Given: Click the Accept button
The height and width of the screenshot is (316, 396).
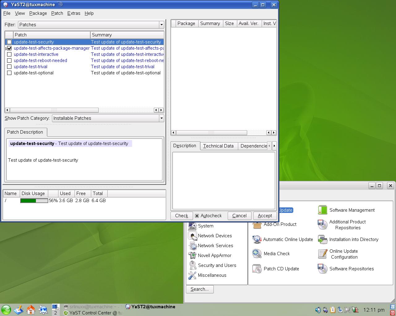Looking at the screenshot, I should pos(265,216).
